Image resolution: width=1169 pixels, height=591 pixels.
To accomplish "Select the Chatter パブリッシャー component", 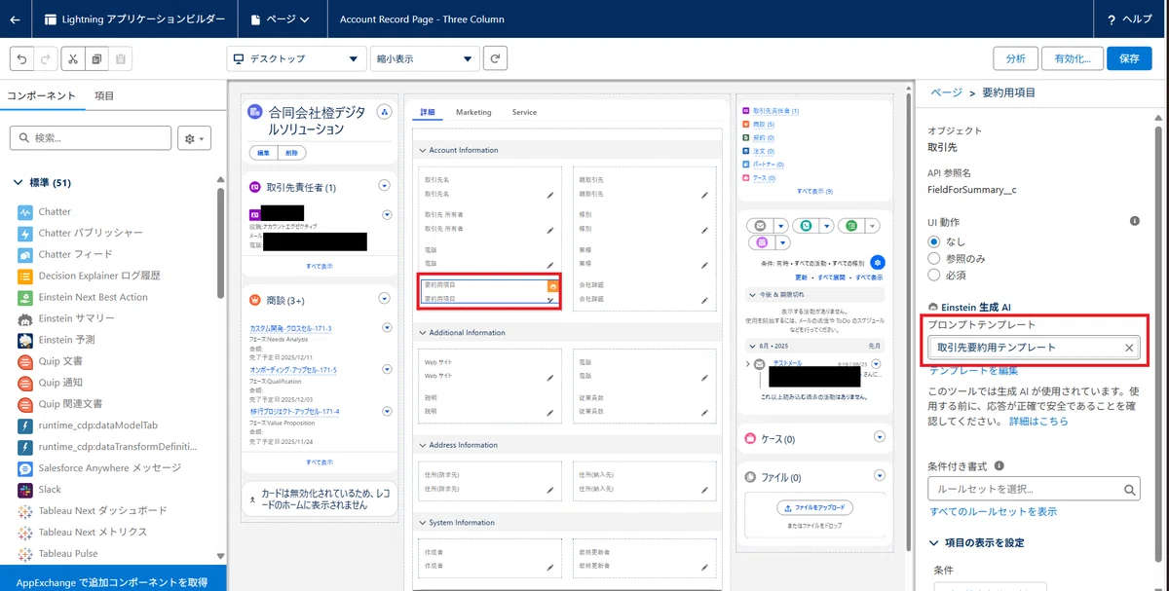I will click(81, 233).
